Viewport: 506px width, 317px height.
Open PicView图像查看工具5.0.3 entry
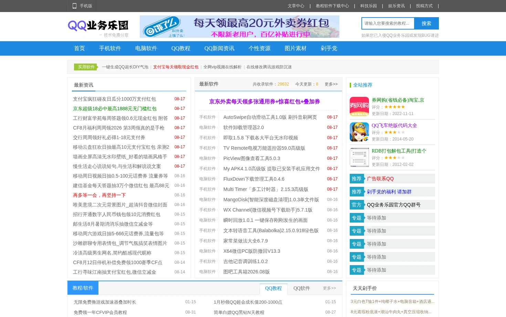(x=252, y=158)
